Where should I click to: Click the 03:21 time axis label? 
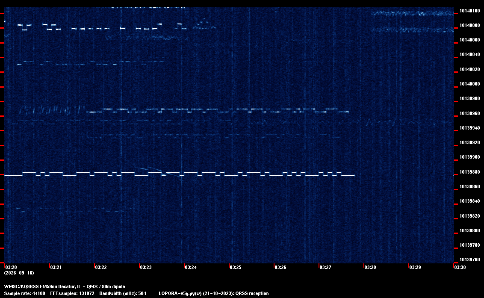click(x=56, y=267)
